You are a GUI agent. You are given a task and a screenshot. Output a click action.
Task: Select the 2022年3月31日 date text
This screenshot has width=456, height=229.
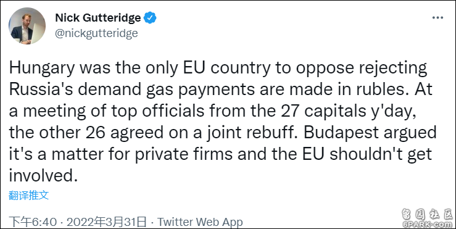click(106, 223)
